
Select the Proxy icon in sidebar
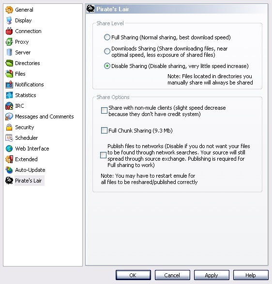9,42
